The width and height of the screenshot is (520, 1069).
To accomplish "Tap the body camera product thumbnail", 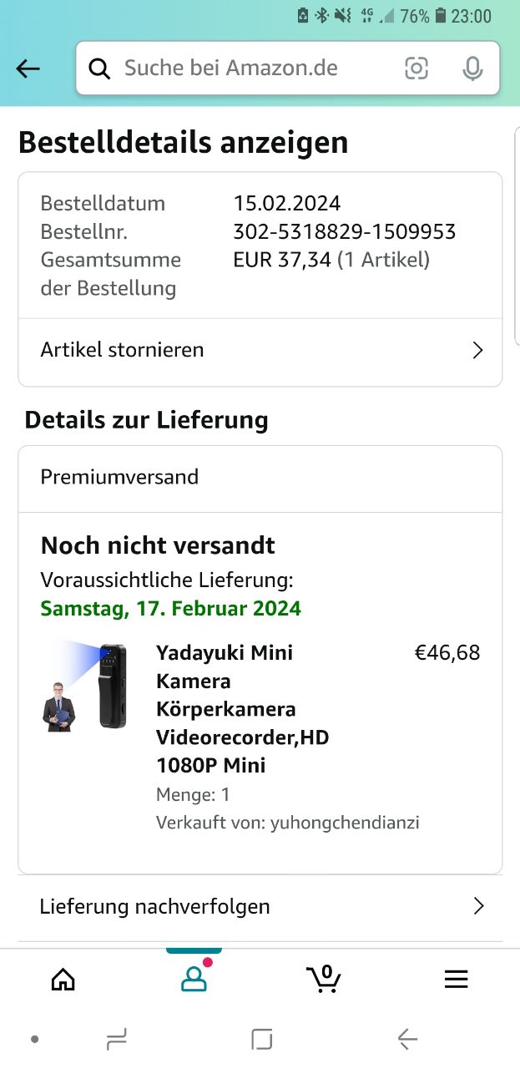I will pos(86,686).
